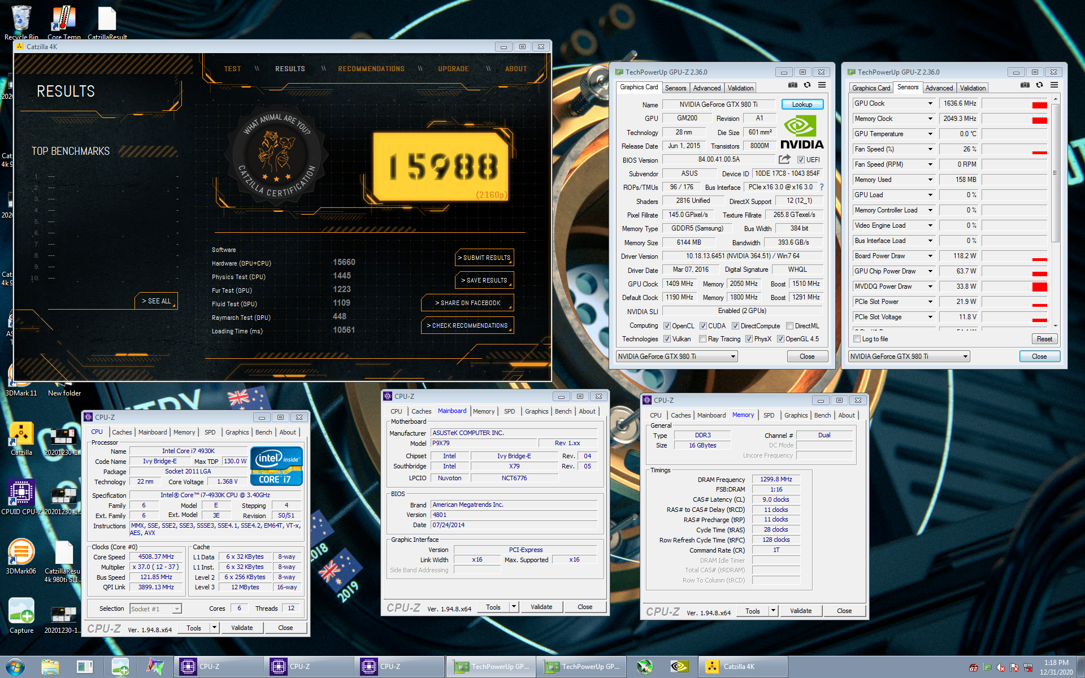Screen dimensions: 1085x678
Task: Open the hamburger menu in GPU-Z Graphics Card window
Action: [822, 85]
